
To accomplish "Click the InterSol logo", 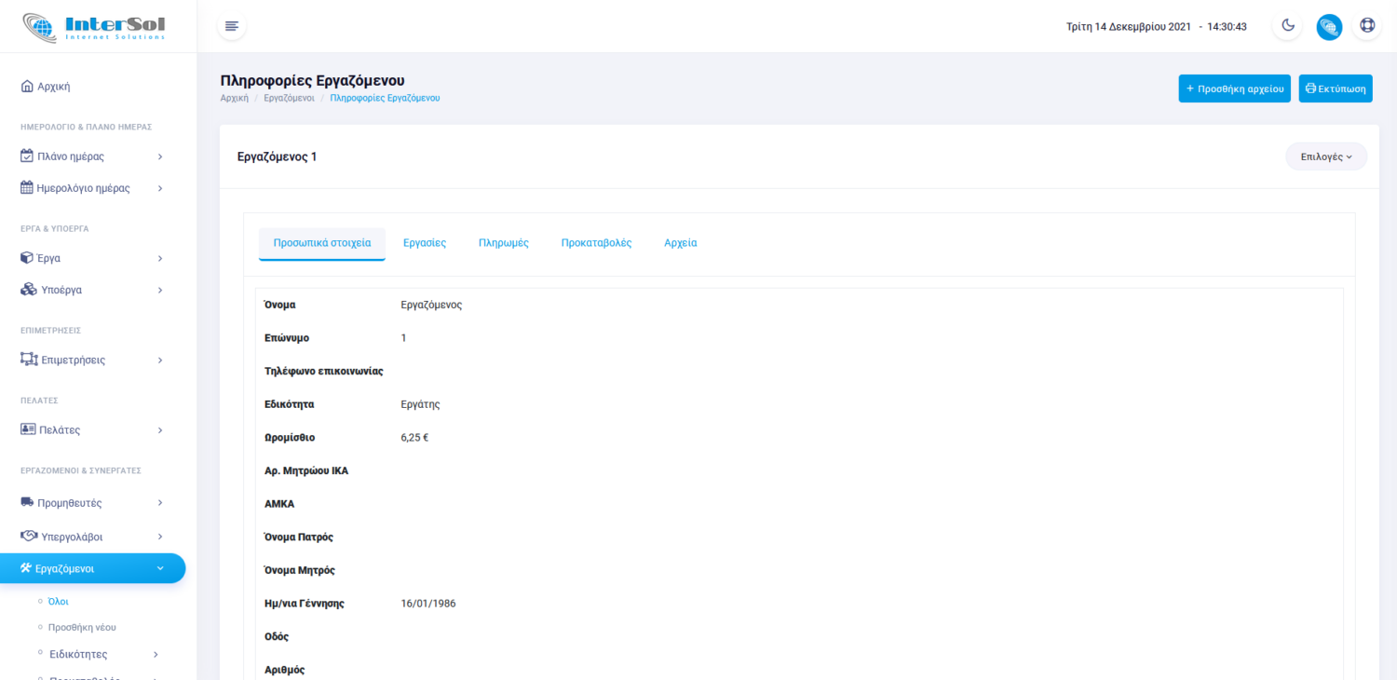I will point(93,27).
